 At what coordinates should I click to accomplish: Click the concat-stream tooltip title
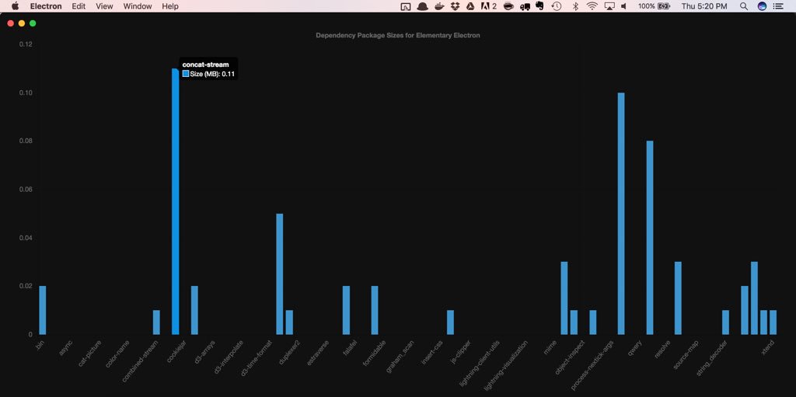205,64
